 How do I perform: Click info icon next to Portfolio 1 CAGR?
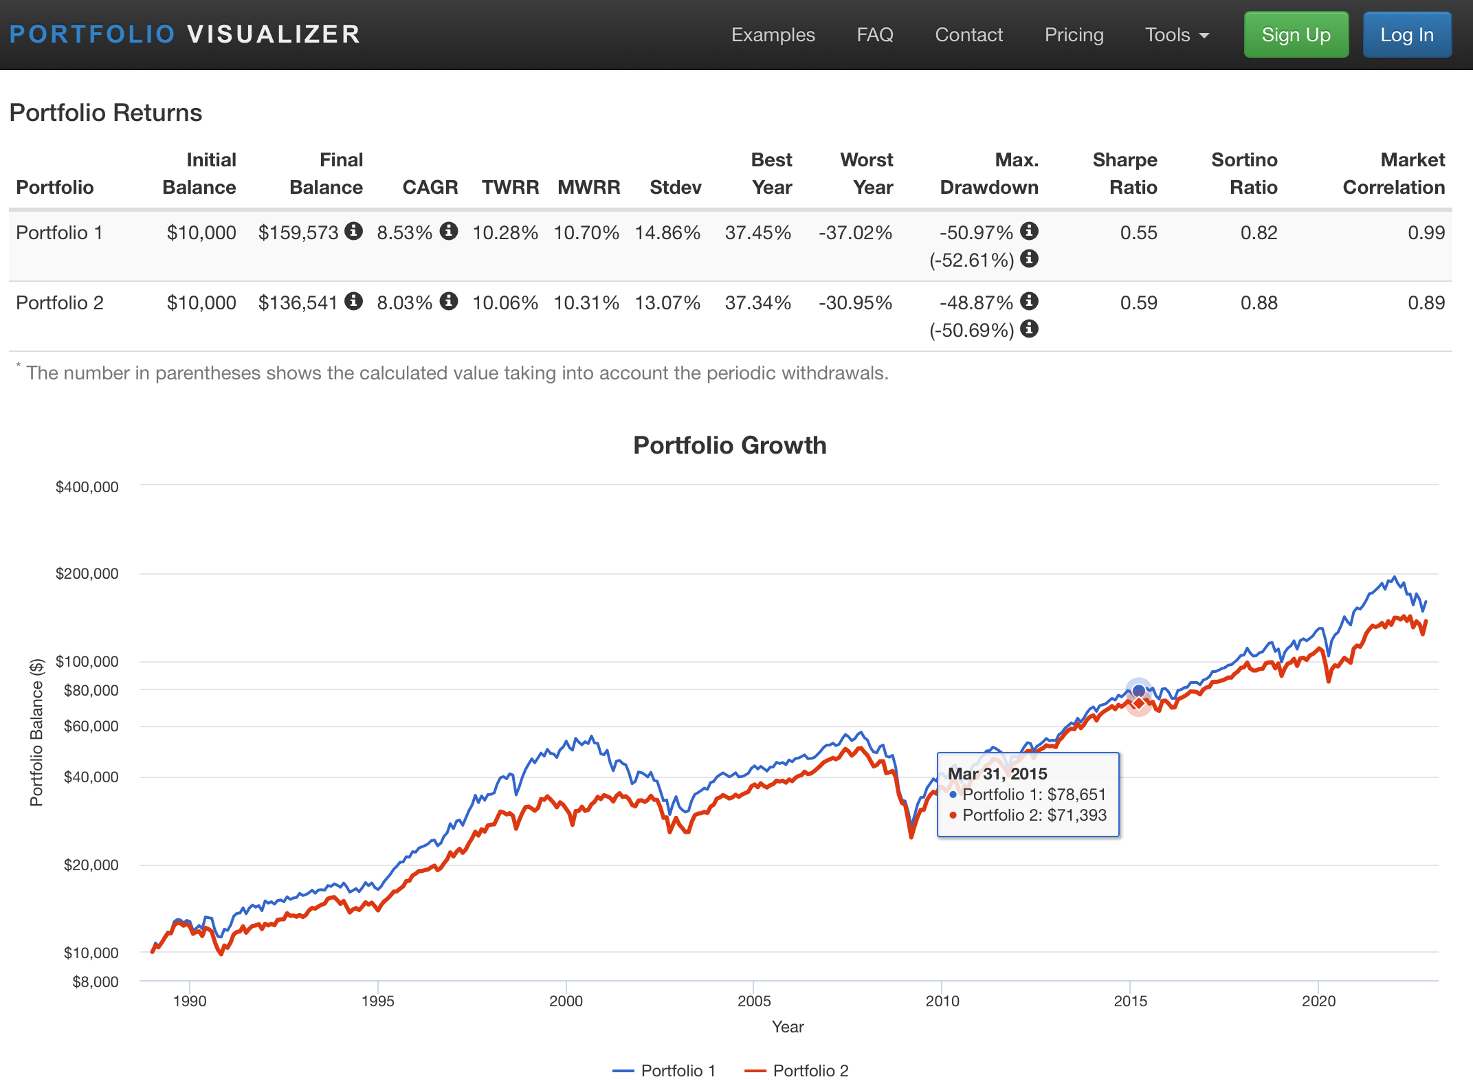[x=449, y=231]
